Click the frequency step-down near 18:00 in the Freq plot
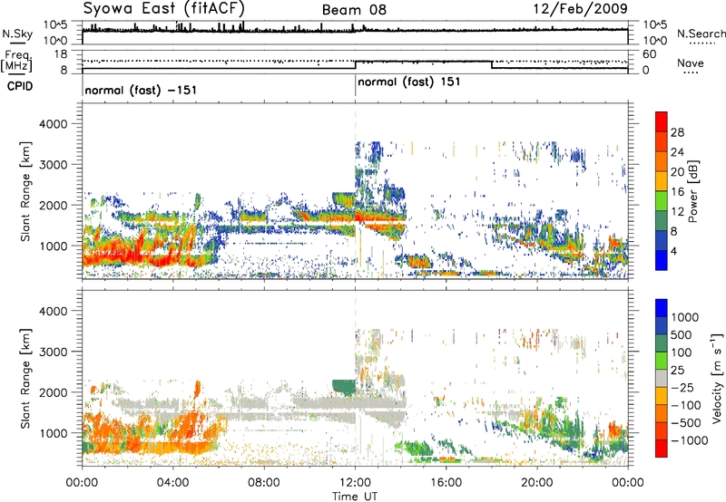This screenshot has width=726, height=502. [x=492, y=64]
